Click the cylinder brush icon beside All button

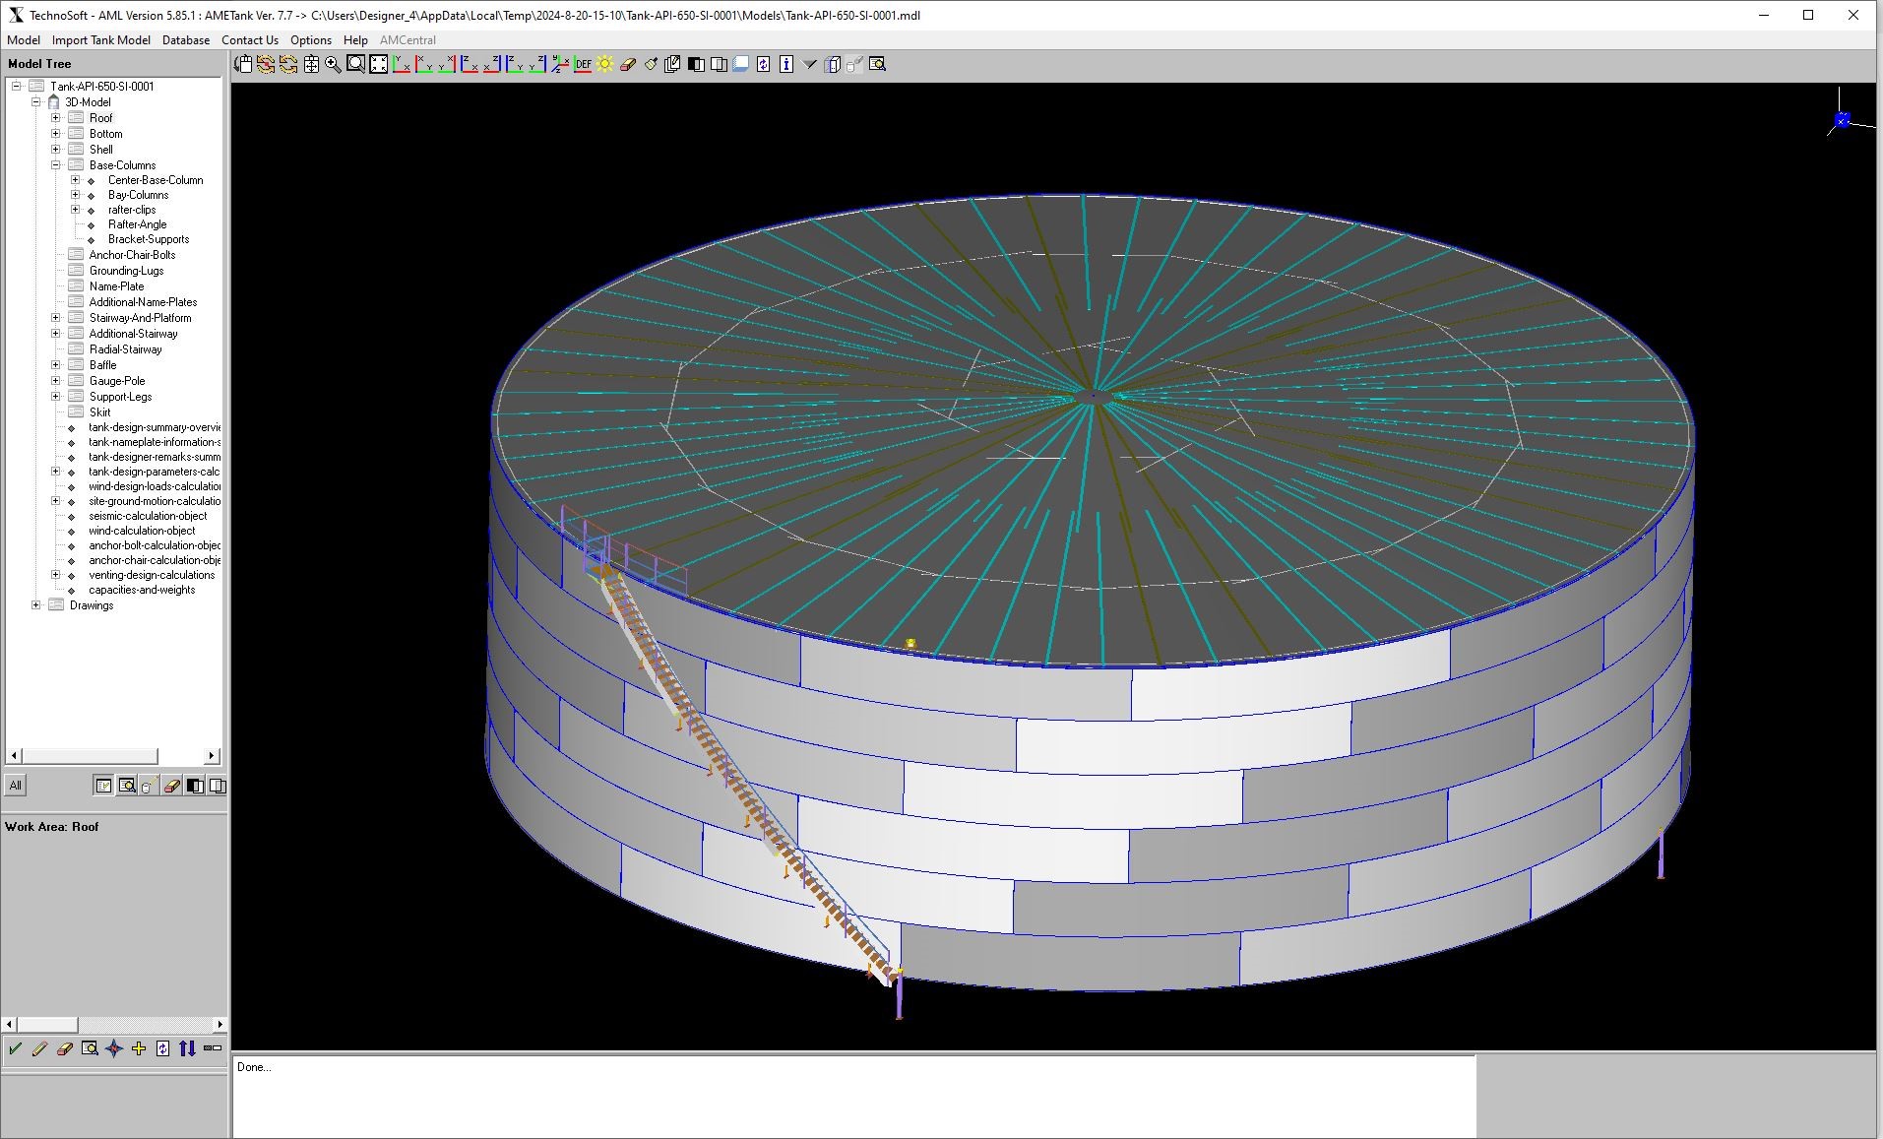149,786
